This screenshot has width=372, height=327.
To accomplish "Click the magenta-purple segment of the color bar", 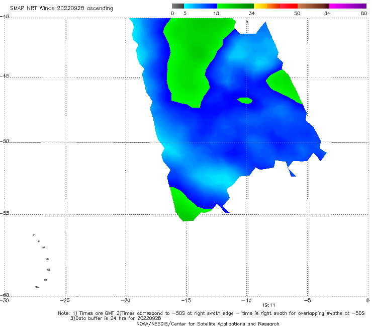I will [348, 6].
